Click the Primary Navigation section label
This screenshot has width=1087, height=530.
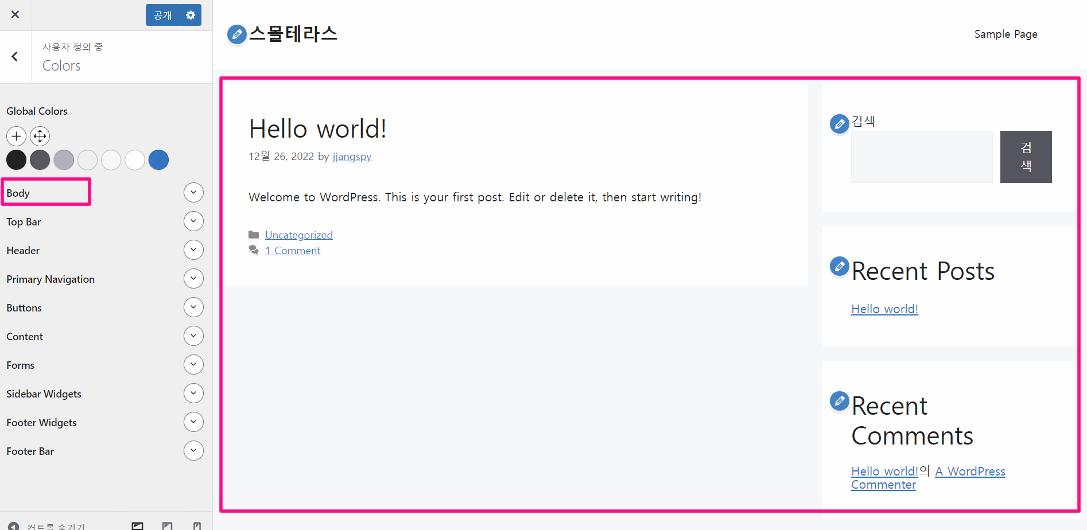tap(51, 279)
